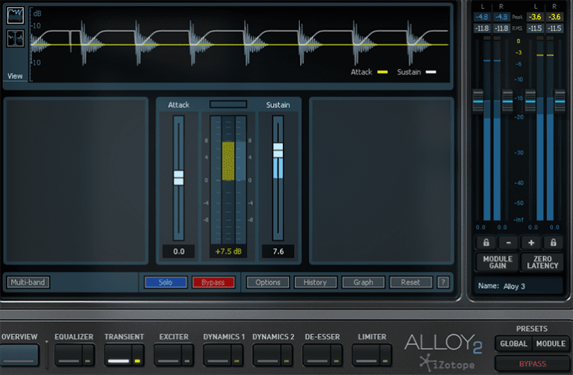Screen dimensions: 573x375
Task: Toggle the Dynamics 1 module power switch
Action: pos(237,355)
